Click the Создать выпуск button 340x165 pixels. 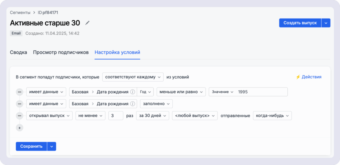pos(300,23)
